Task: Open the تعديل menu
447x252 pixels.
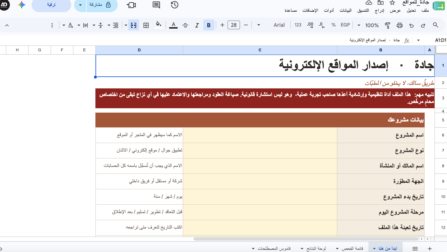Action: click(x=411, y=11)
